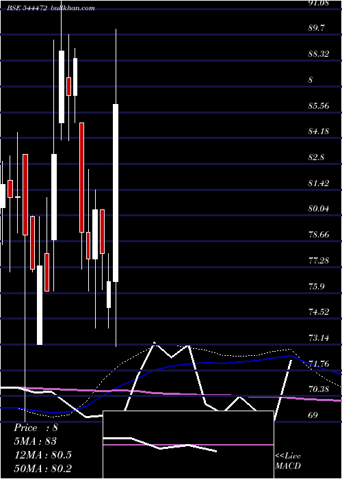The image size is (342, 479).
Task: Click the long red candle falling from 84.9
Action: point(81,177)
